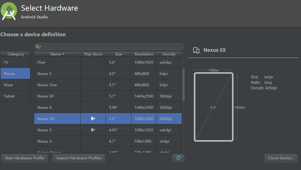
Task: Click the Import Hardware Profiles button
Action: 79,158
